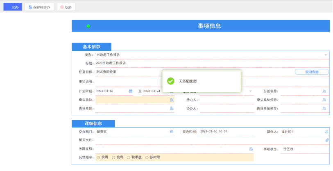The height and width of the screenshot is (171, 333).
Task: Click the 协办人 input field
Action: 227,109
